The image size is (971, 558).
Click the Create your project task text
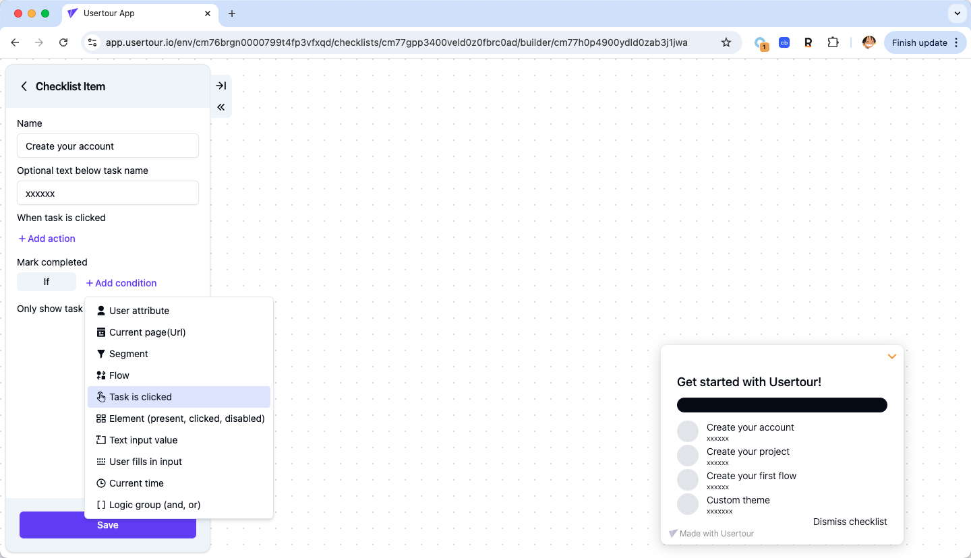click(x=748, y=452)
